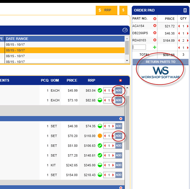Remove all parts via PART NO. header X
The image size is (190, 189).
[x=155, y=19]
